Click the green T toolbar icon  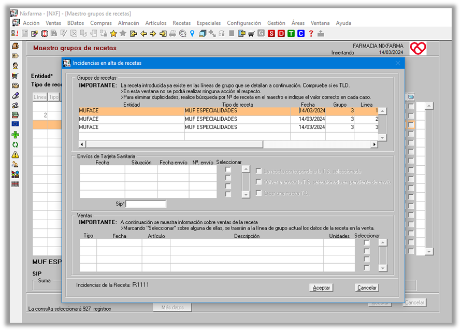(291, 34)
